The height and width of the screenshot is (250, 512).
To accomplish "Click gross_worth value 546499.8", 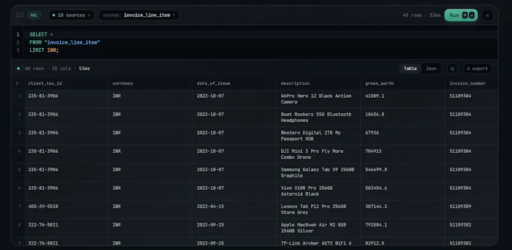I will pyautogui.click(x=376, y=169).
